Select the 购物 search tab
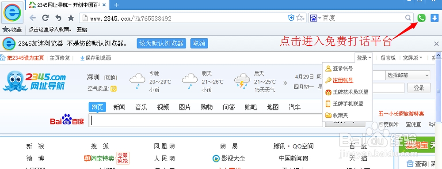442x169 pixels. (207, 107)
